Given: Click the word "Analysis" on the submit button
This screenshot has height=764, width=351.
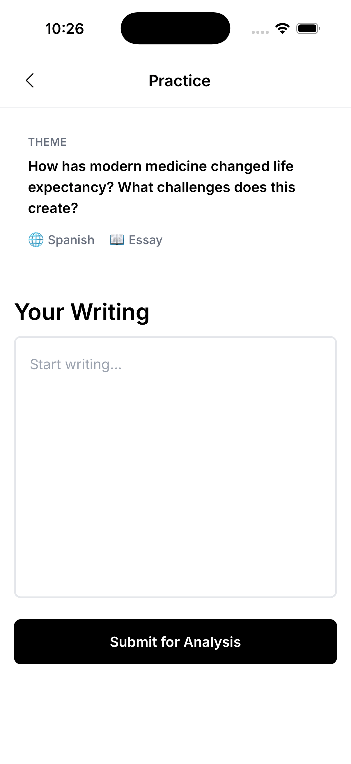Looking at the screenshot, I should [x=212, y=642].
